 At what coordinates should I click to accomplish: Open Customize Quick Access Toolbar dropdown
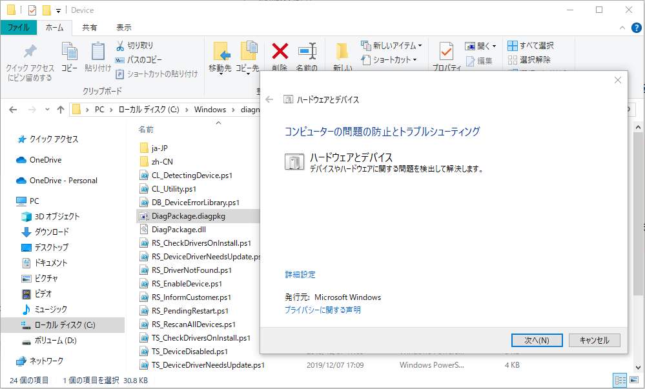[58, 11]
